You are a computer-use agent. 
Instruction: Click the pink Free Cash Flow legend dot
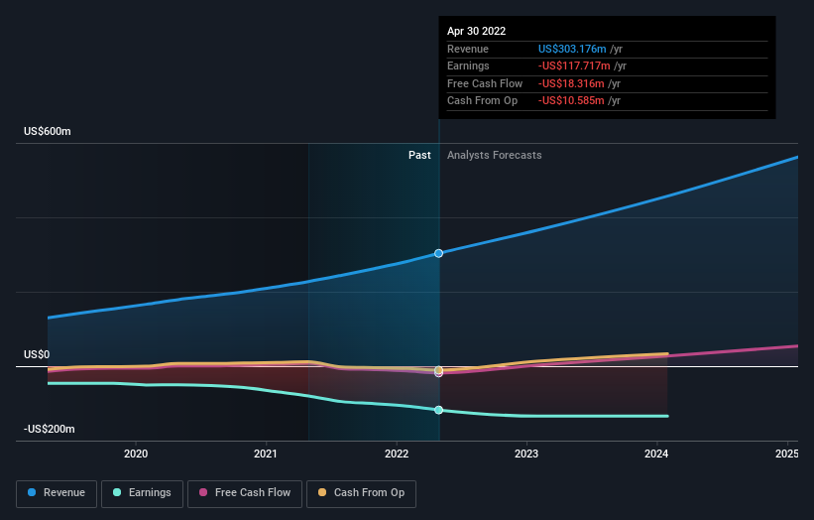[203, 492]
